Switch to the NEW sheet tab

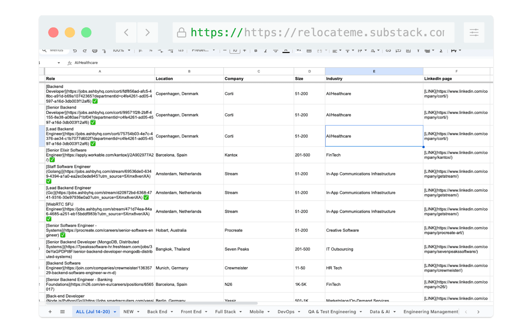tap(128, 312)
